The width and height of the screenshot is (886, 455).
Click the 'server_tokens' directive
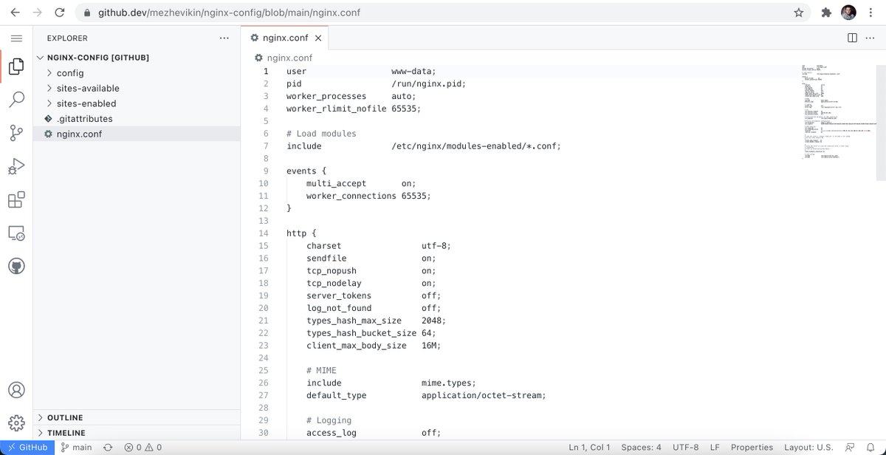point(339,295)
